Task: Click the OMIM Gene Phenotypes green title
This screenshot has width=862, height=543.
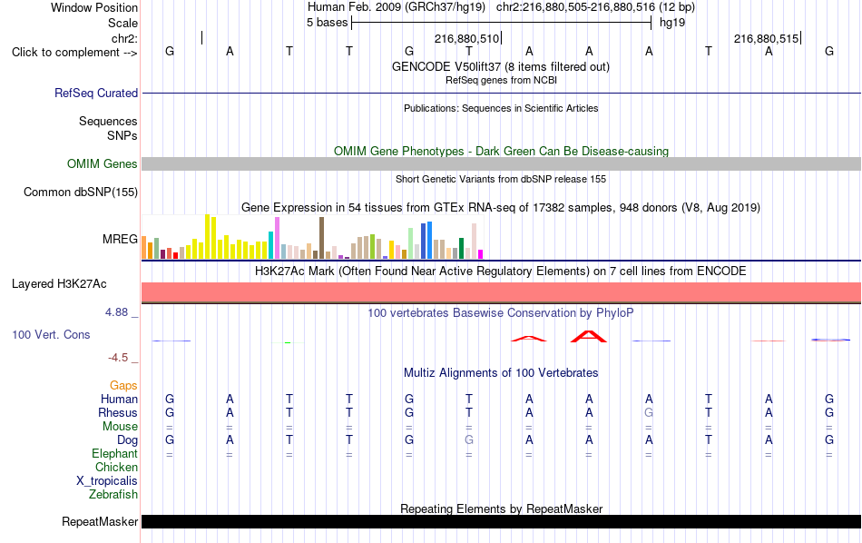Action: (501, 151)
